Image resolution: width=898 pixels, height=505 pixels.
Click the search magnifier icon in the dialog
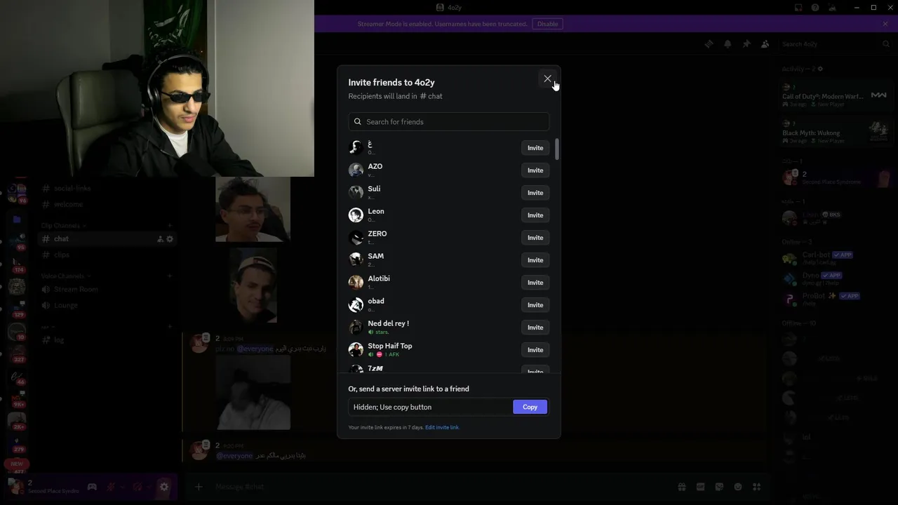358,122
